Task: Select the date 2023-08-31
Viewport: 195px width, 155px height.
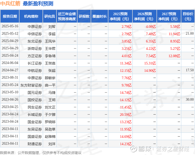Action: coord(10,77)
